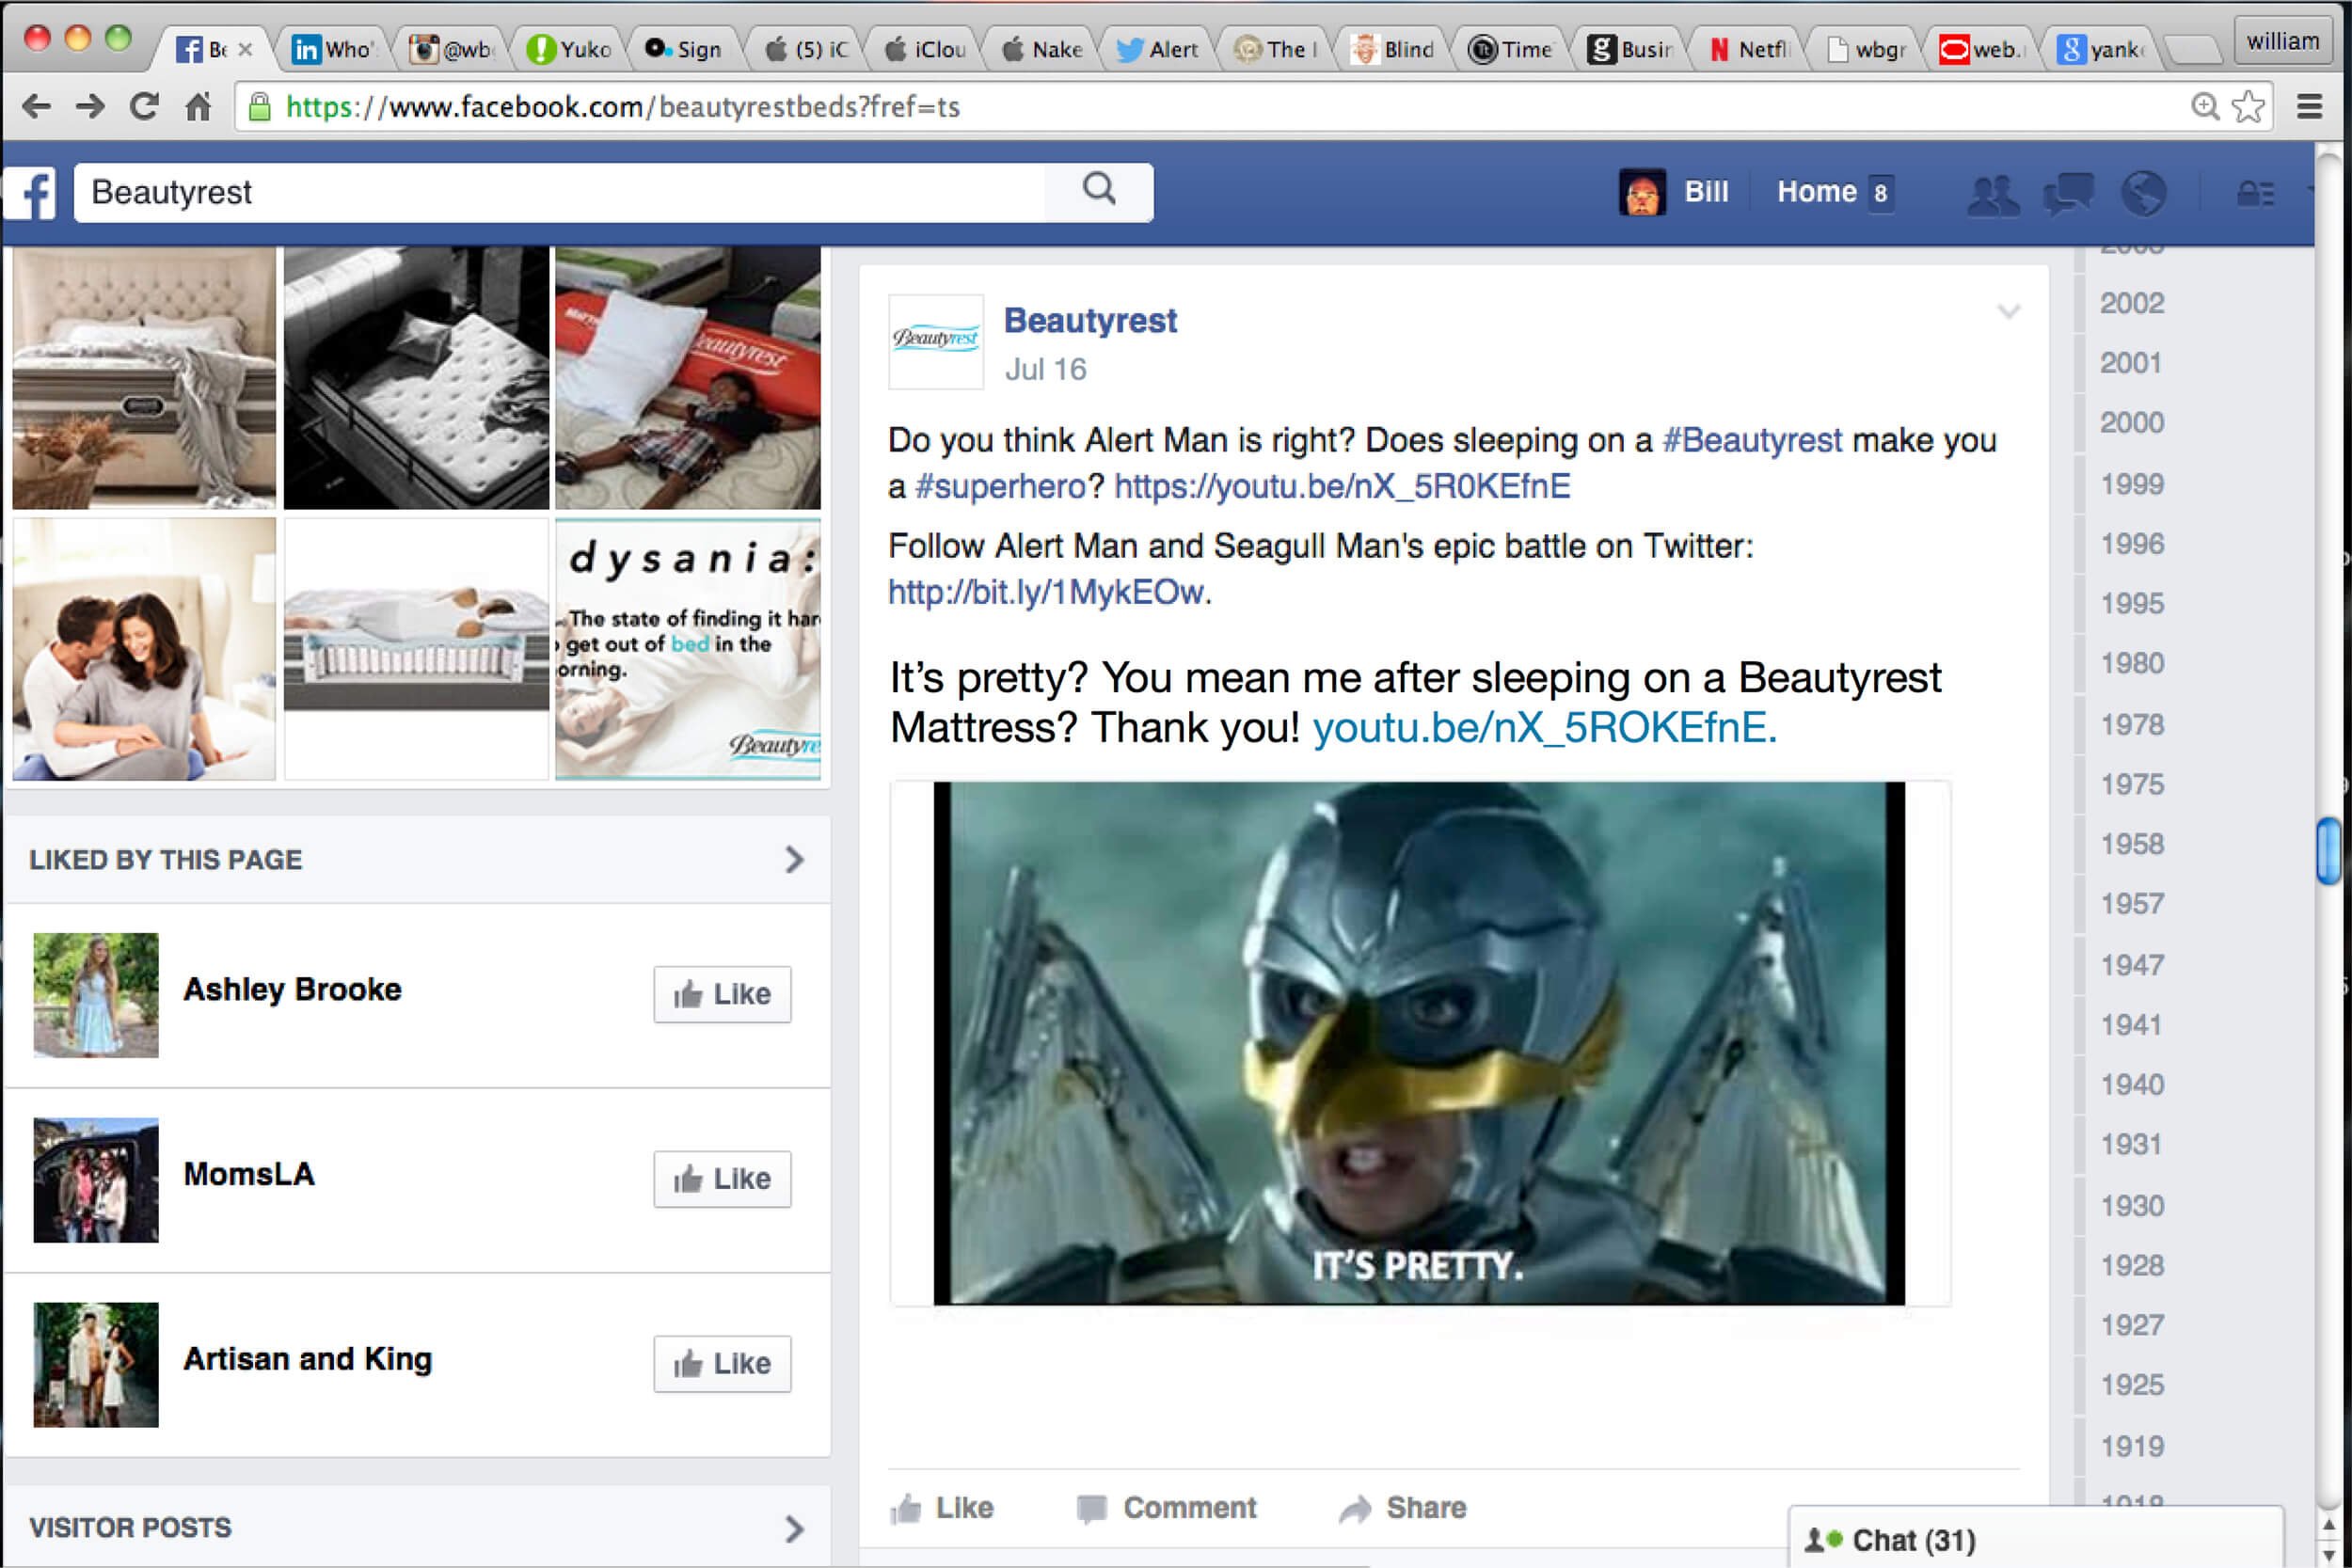This screenshot has height=1568, width=2352.
Task: Expand Liked By This Page section
Action: click(x=794, y=860)
